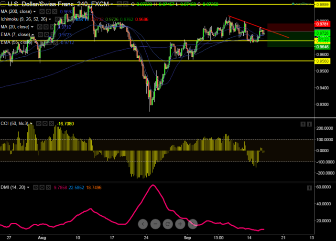Select the red 0.9781 stop price label

[x=322, y=24]
